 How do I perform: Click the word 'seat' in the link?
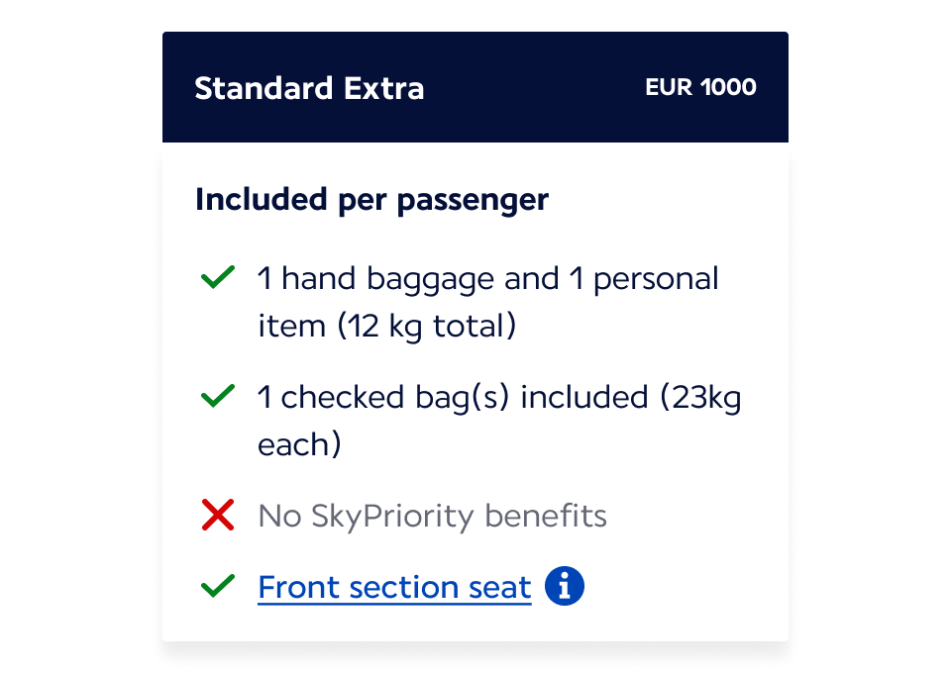click(x=500, y=588)
